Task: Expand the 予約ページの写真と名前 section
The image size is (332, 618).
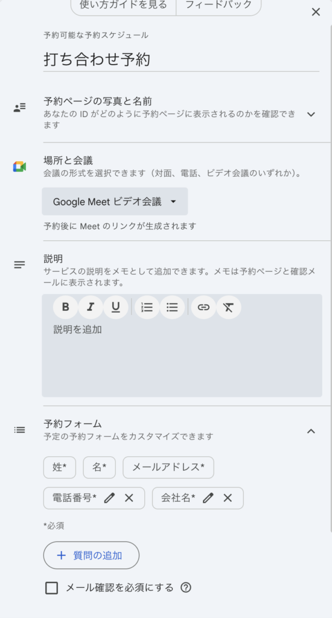Action: [x=311, y=114]
